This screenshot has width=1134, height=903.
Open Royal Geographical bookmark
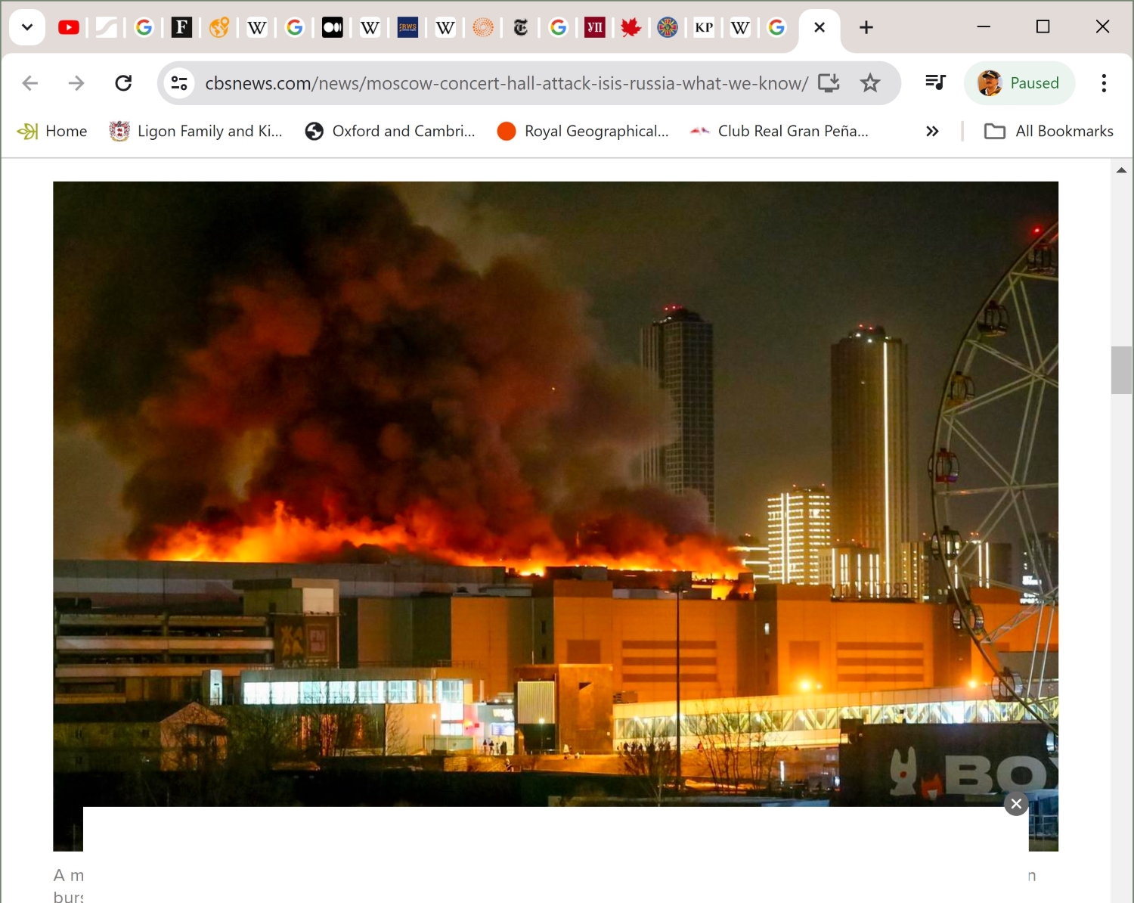click(x=583, y=132)
